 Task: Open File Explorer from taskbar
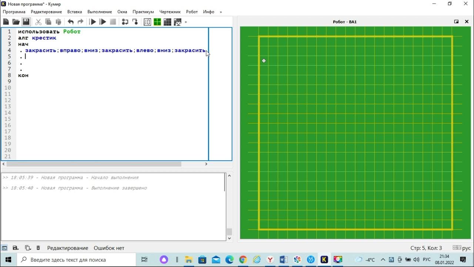click(188, 260)
